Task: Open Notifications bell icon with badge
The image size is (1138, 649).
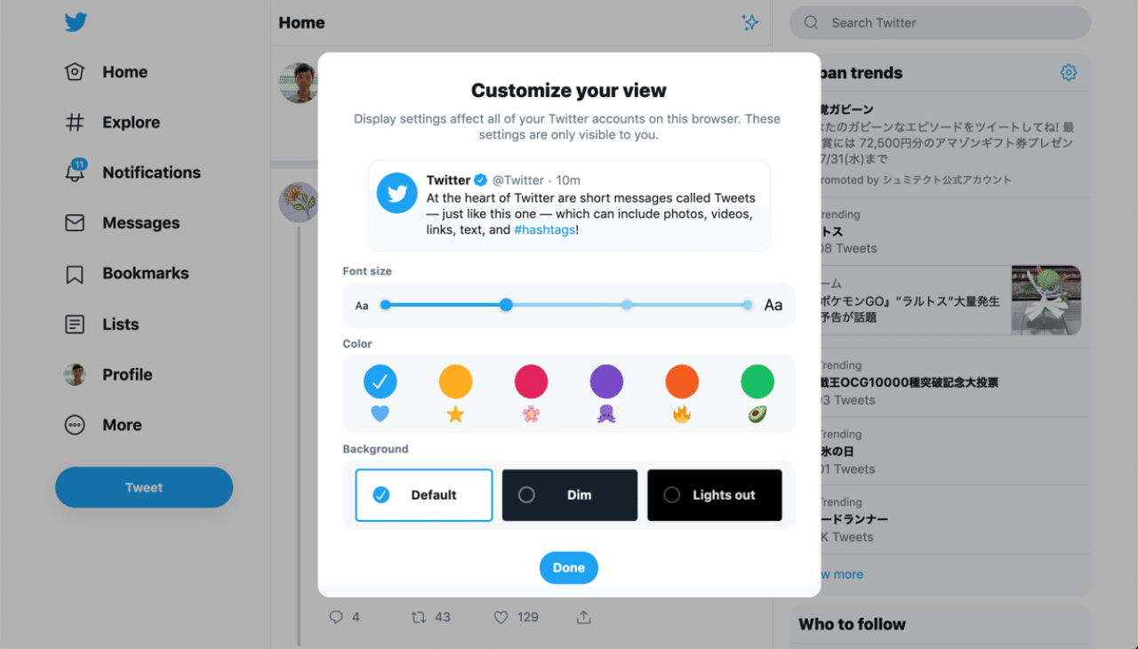Action: pos(76,172)
